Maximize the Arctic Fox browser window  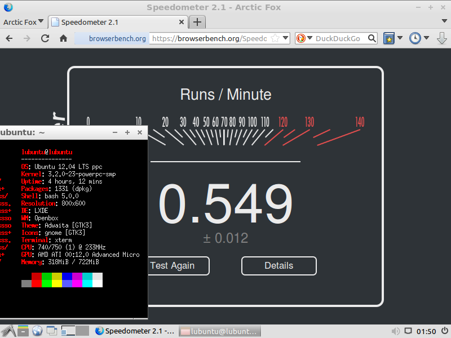click(431, 7)
